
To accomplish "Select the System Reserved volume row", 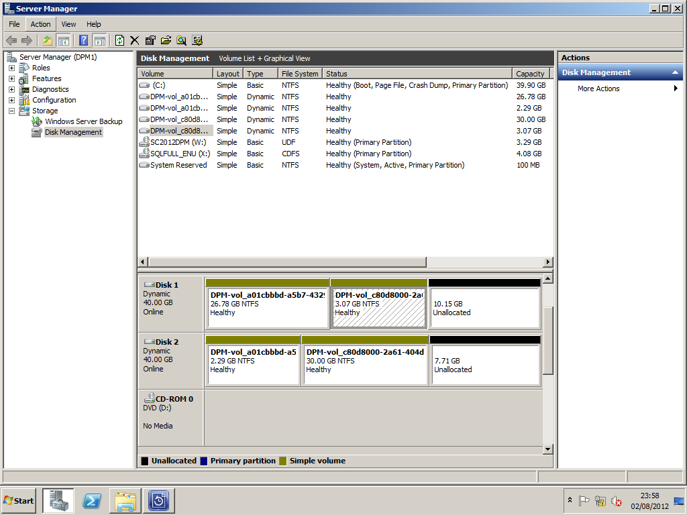I will [x=344, y=165].
